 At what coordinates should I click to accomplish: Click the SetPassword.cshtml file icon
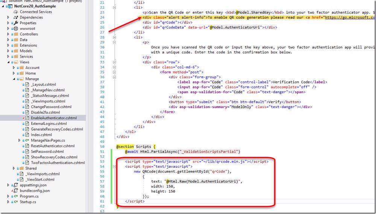[27, 152]
